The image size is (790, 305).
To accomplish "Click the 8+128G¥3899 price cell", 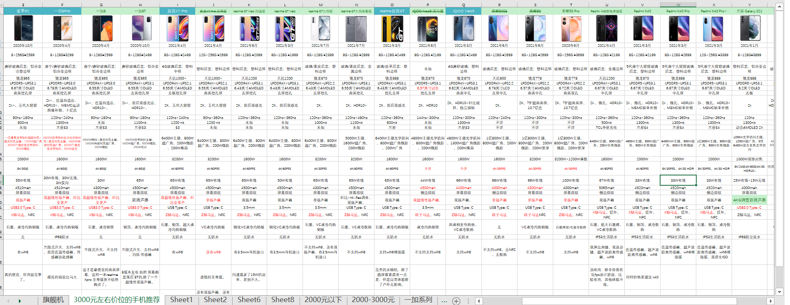I will 750,55.
